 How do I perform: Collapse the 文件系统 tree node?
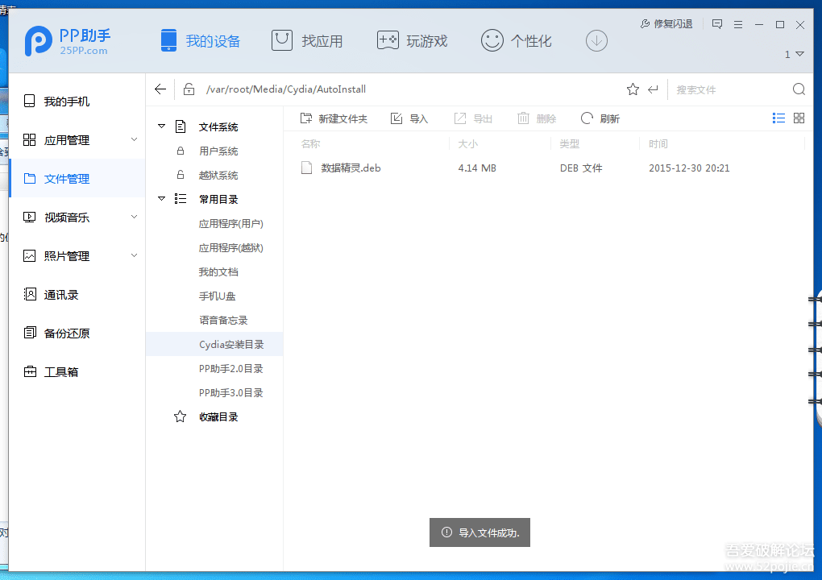(161, 126)
